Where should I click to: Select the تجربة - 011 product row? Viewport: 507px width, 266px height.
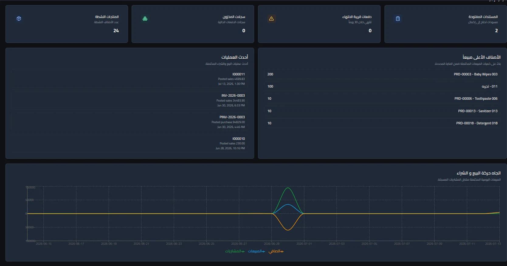[x=382, y=86]
